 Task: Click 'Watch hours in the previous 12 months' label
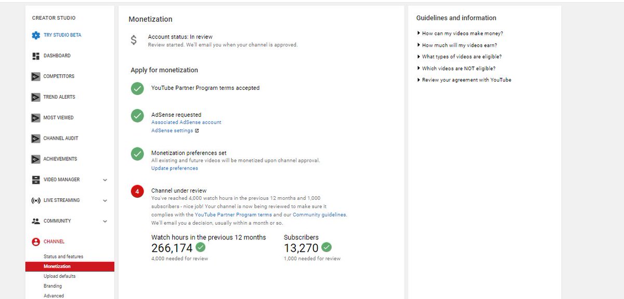[x=209, y=237]
